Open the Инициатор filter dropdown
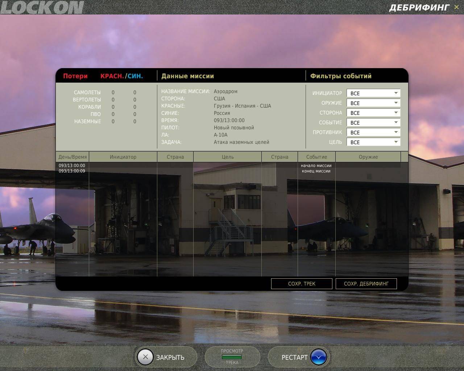The width and height of the screenshot is (464, 371). pos(373,93)
